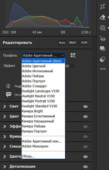Choose Huelight Portrait V190 profile
This screenshot has height=170, width=109.
coord(43,101)
